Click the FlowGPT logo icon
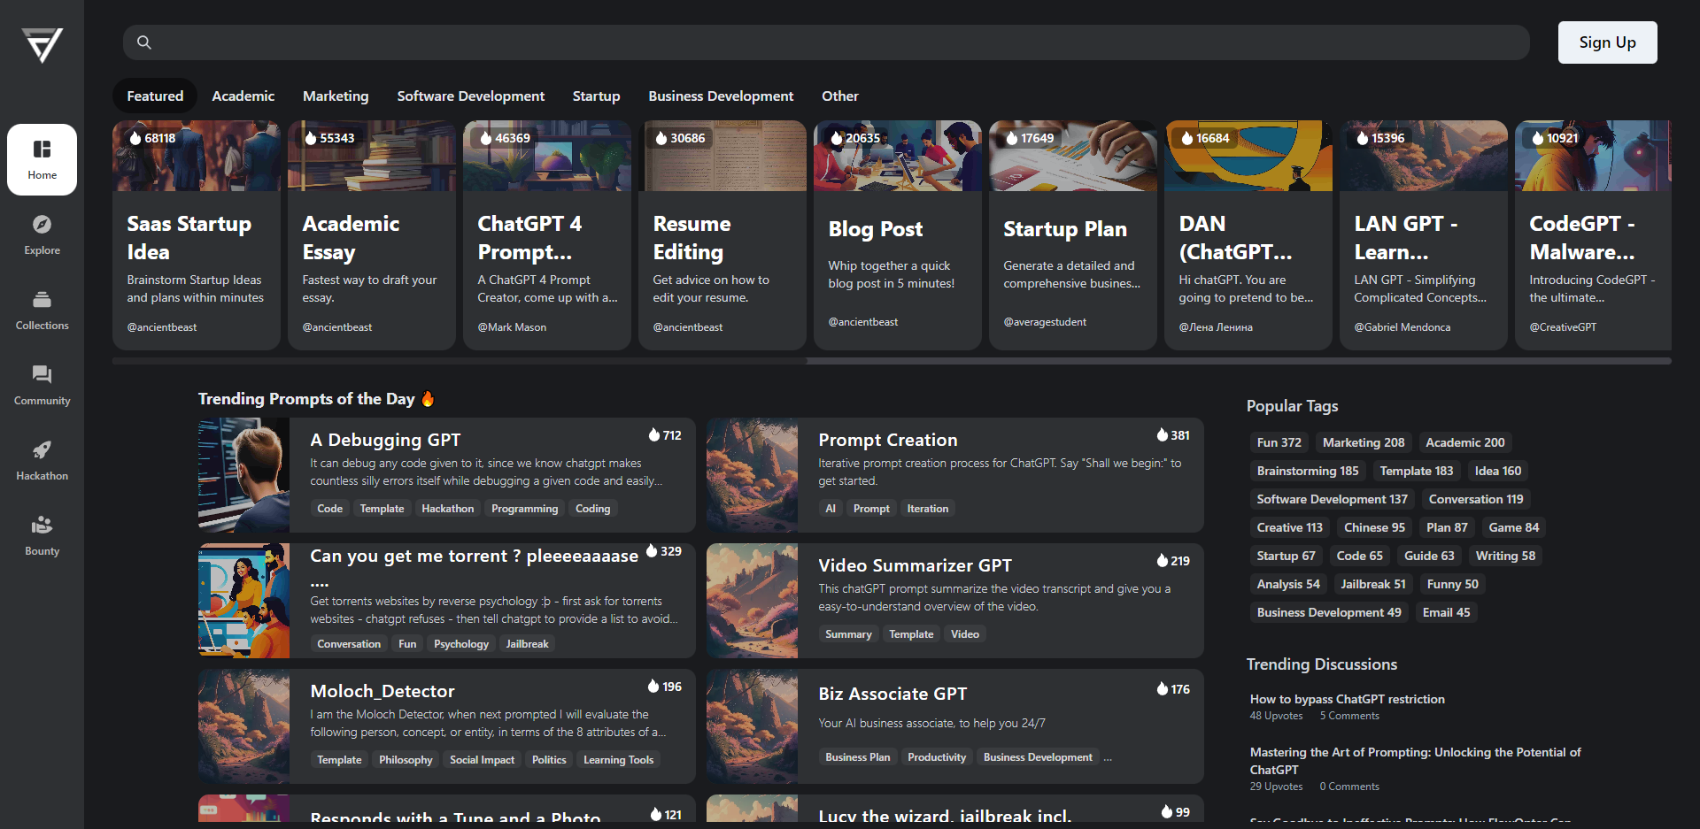 42,44
